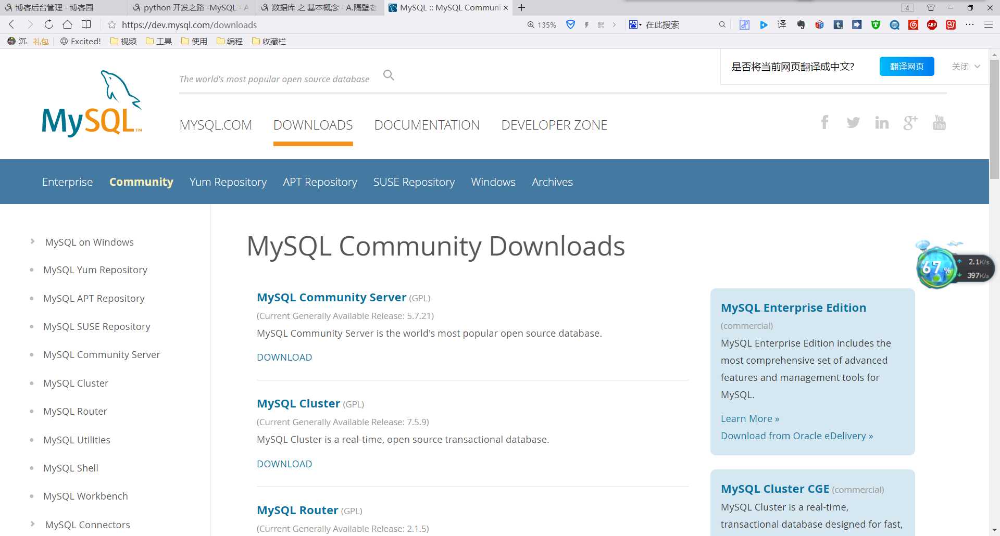Click the blue security shield icon
The height and width of the screenshot is (536, 1000).
(x=570, y=24)
